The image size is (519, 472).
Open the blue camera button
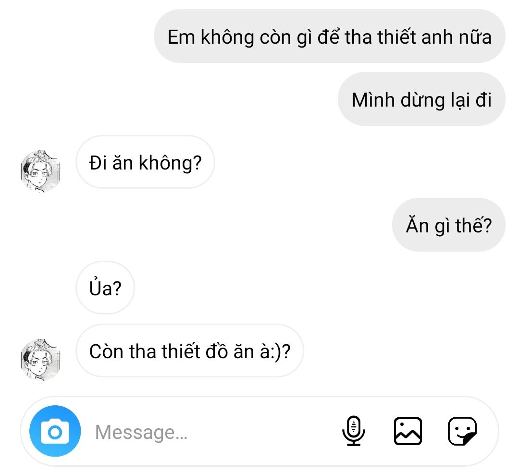[x=55, y=431]
